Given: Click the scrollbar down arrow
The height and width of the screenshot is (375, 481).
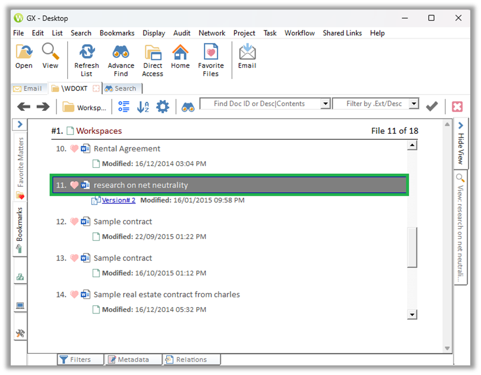Looking at the screenshot, I should click(413, 314).
